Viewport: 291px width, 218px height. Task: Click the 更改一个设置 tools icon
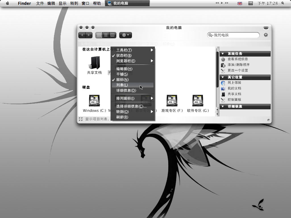click(x=223, y=71)
